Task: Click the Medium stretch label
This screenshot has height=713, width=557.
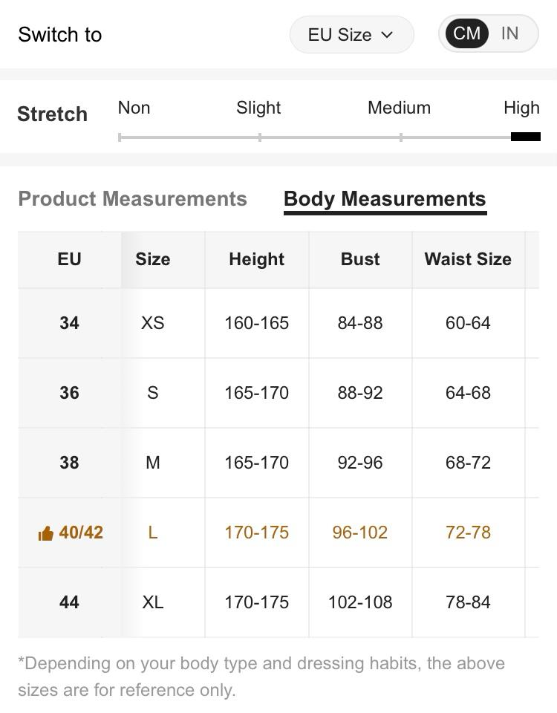Action: click(399, 108)
